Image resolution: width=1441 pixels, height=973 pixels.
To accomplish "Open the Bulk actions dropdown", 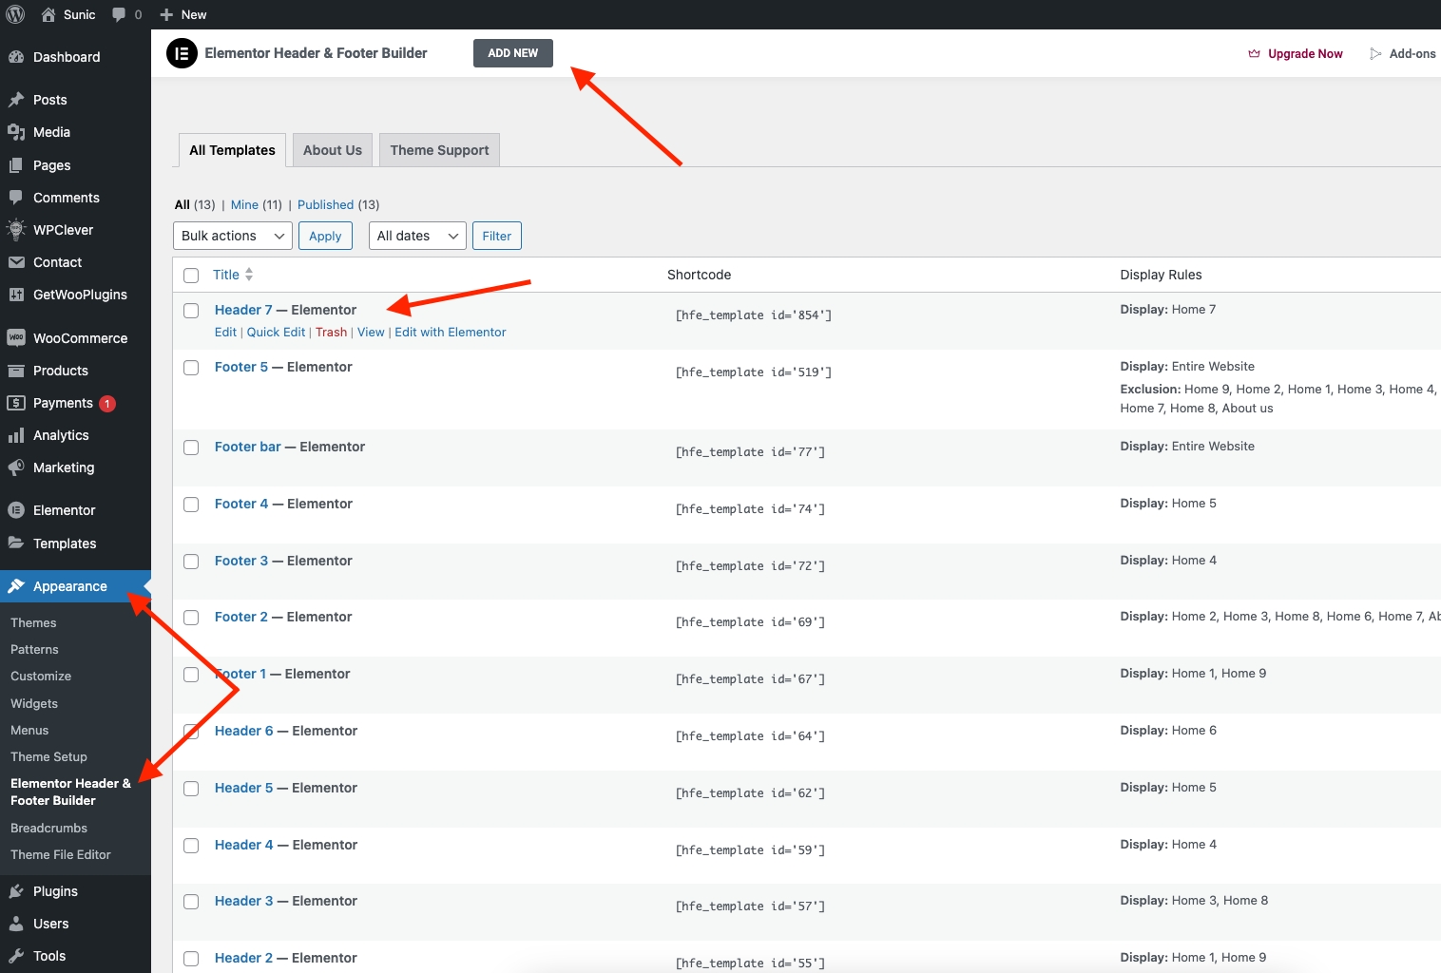I will [x=233, y=236].
